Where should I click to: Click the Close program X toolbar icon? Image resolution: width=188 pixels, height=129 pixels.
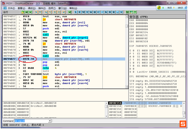tap(30, 12)
